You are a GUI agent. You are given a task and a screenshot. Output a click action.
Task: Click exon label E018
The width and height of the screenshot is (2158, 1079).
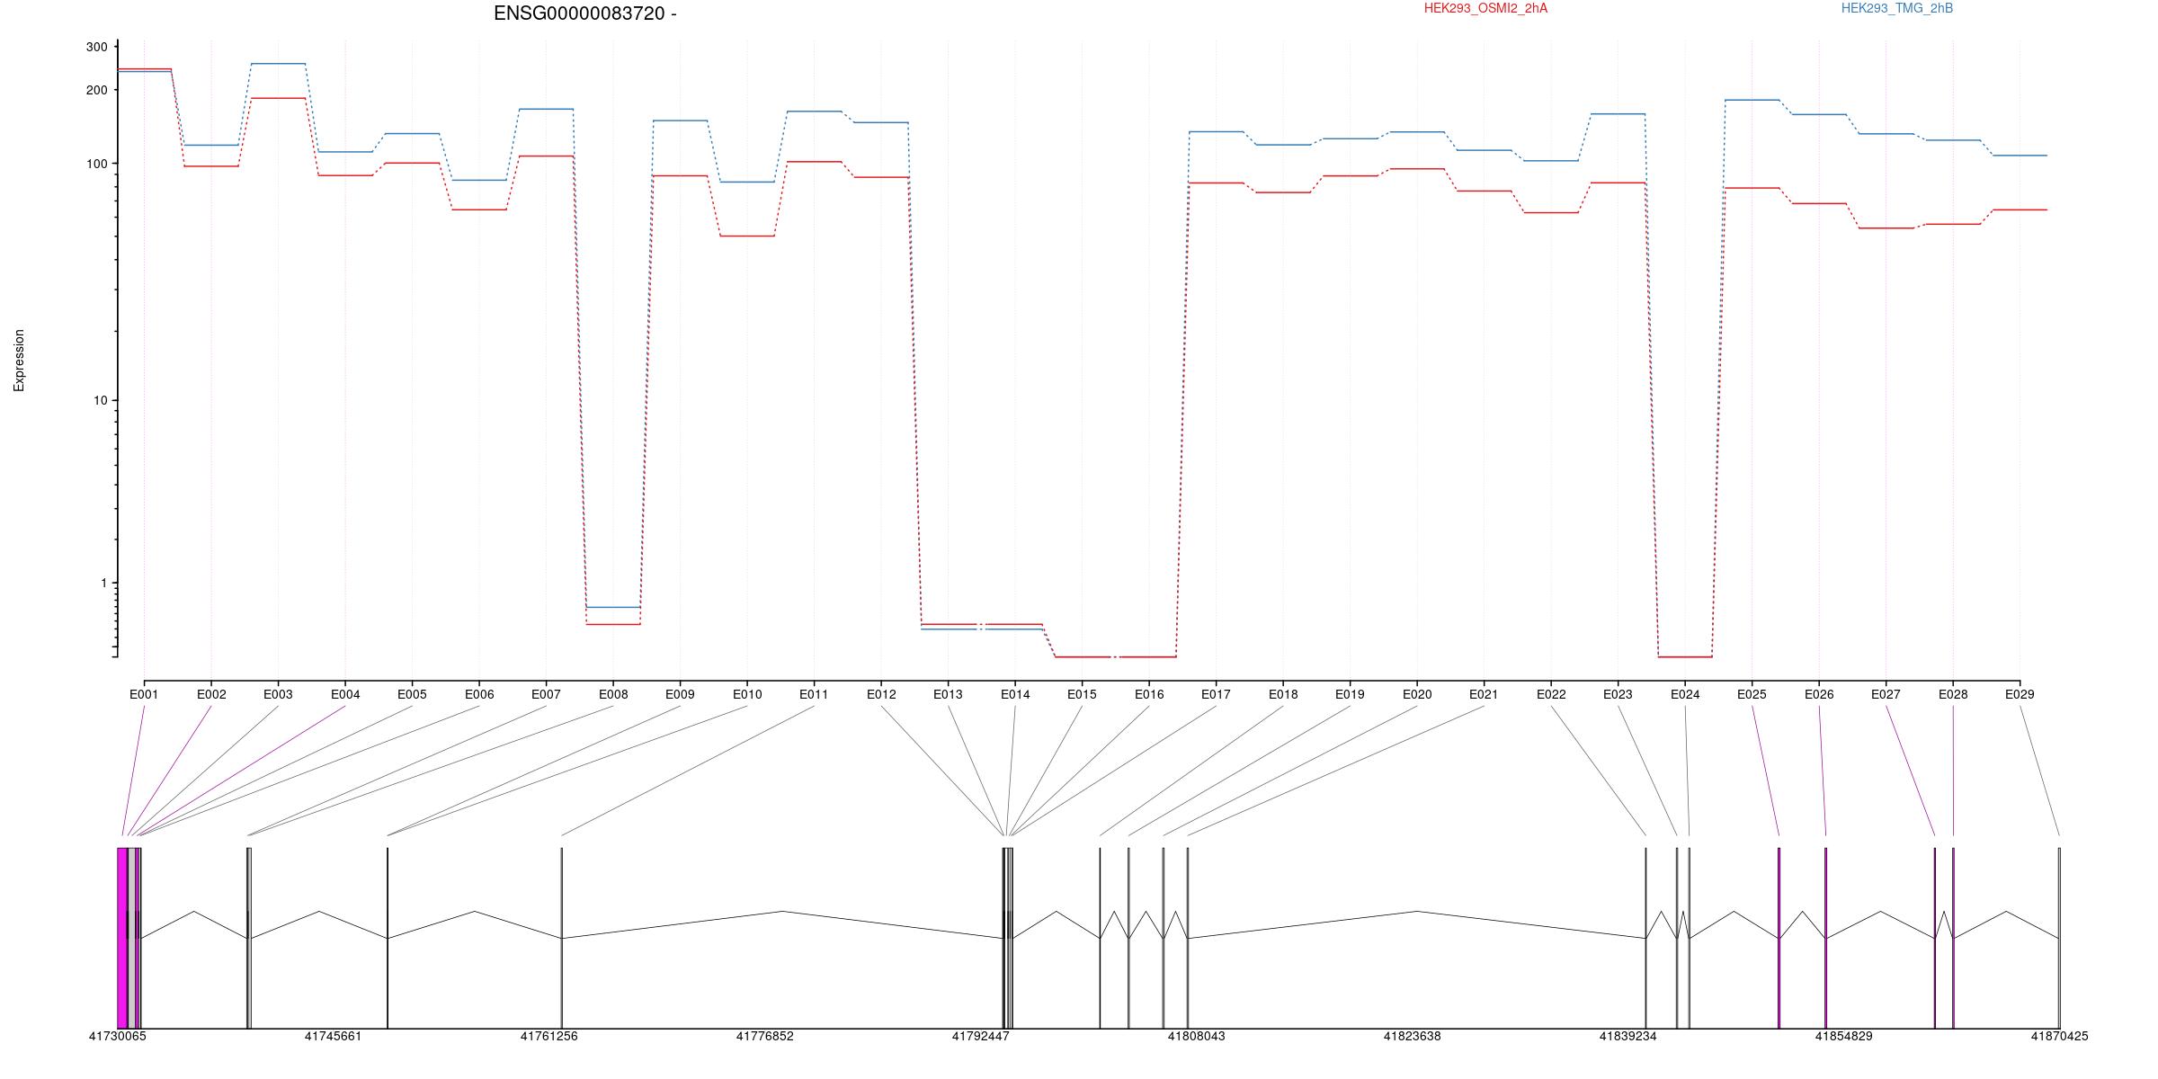[x=1283, y=694]
